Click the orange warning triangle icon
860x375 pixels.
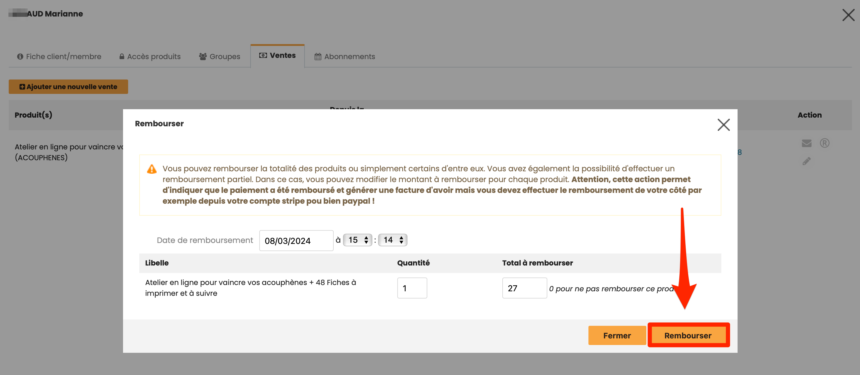[x=152, y=169]
